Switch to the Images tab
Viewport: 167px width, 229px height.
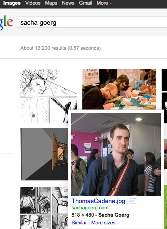[x=12, y=3]
